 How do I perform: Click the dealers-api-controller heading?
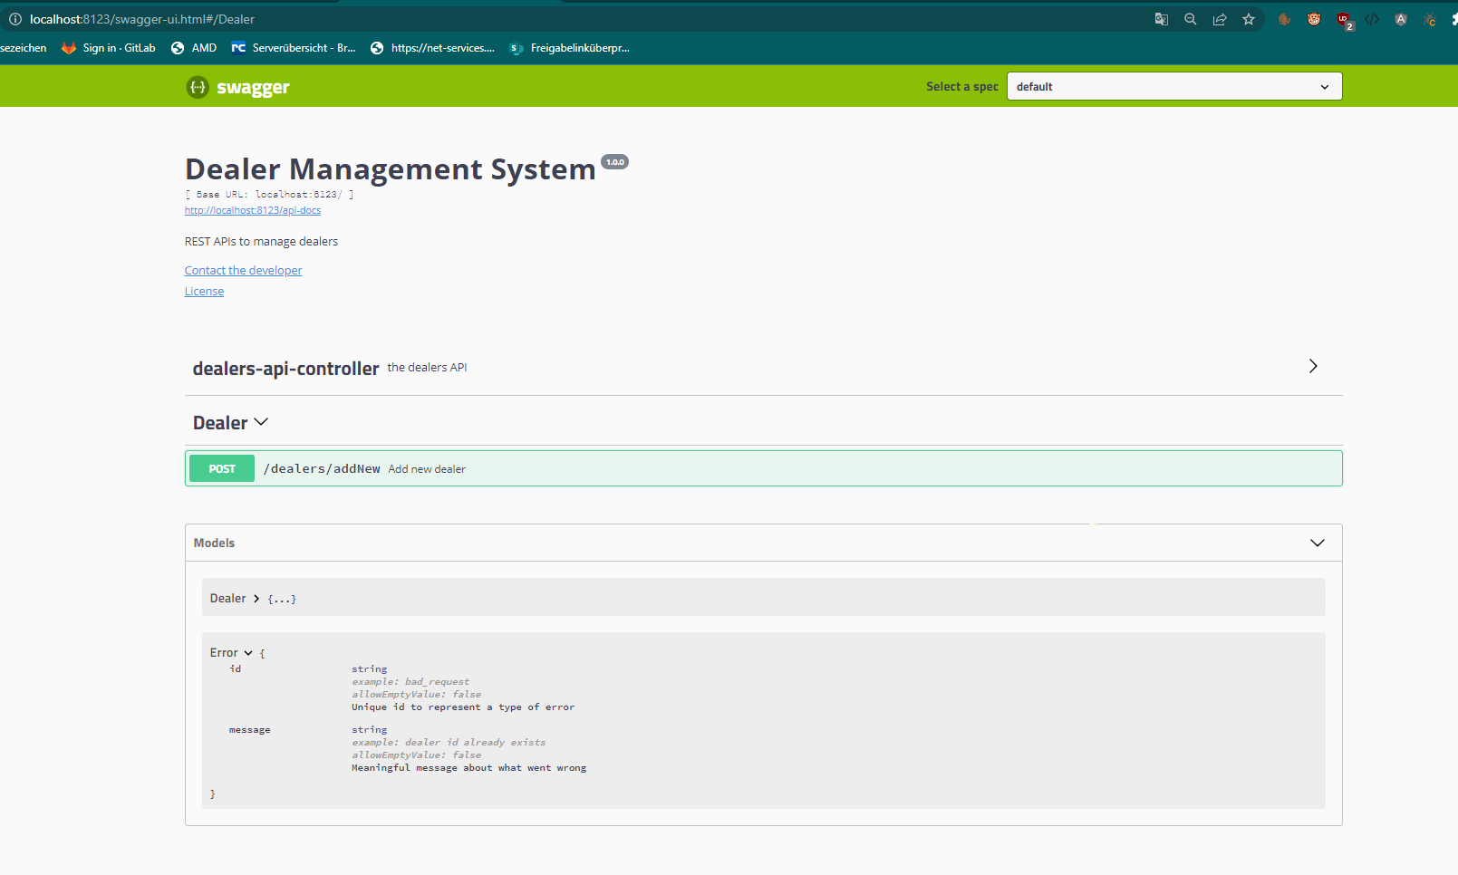[285, 368]
